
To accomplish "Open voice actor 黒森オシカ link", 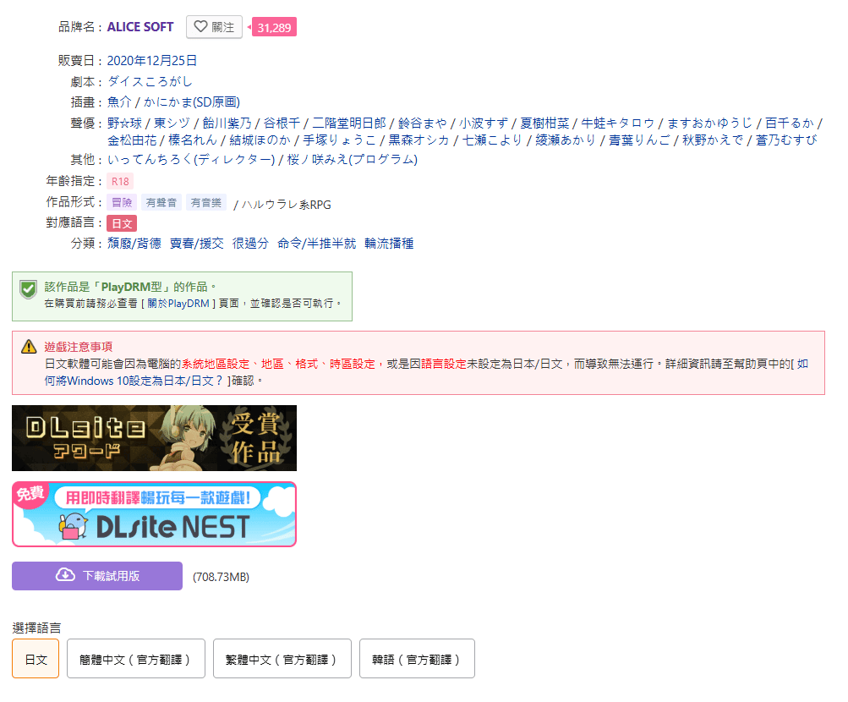I will pyautogui.click(x=419, y=140).
